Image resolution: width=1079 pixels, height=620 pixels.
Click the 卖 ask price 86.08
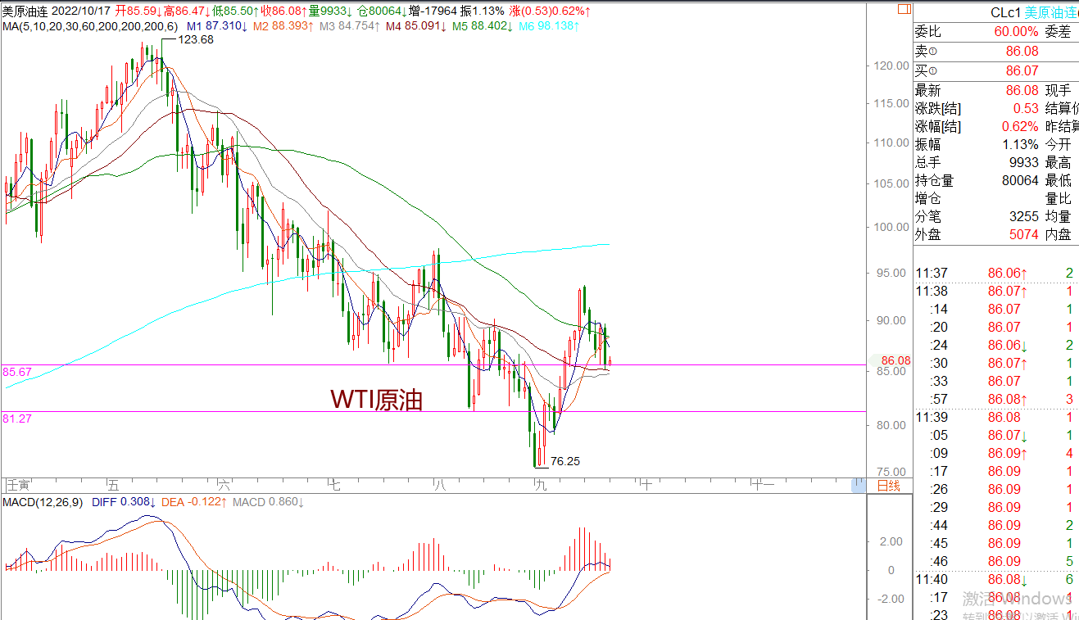1022,52
